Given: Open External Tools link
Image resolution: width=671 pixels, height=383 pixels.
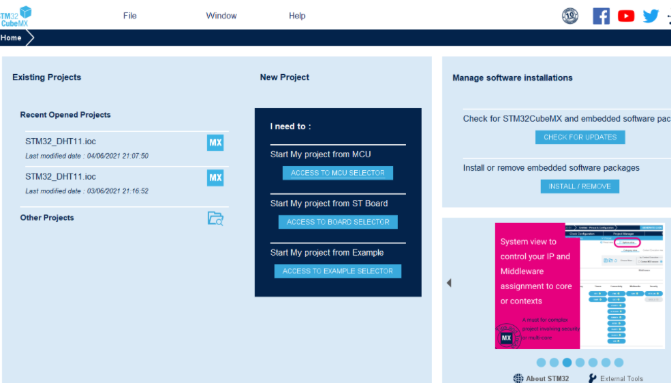Looking at the screenshot, I should tap(616, 378).
